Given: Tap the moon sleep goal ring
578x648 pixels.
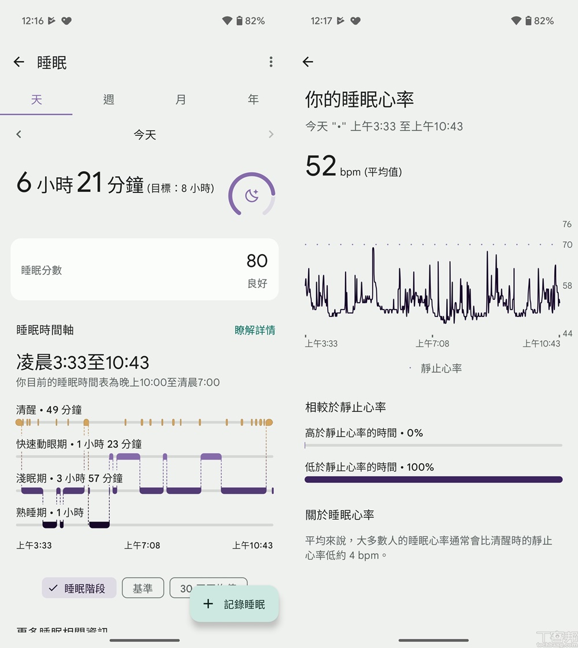Looking at the screenshot, I should (252, 194).
